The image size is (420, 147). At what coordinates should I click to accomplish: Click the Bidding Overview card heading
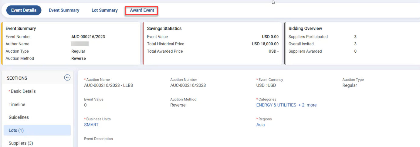pos(305,28)
